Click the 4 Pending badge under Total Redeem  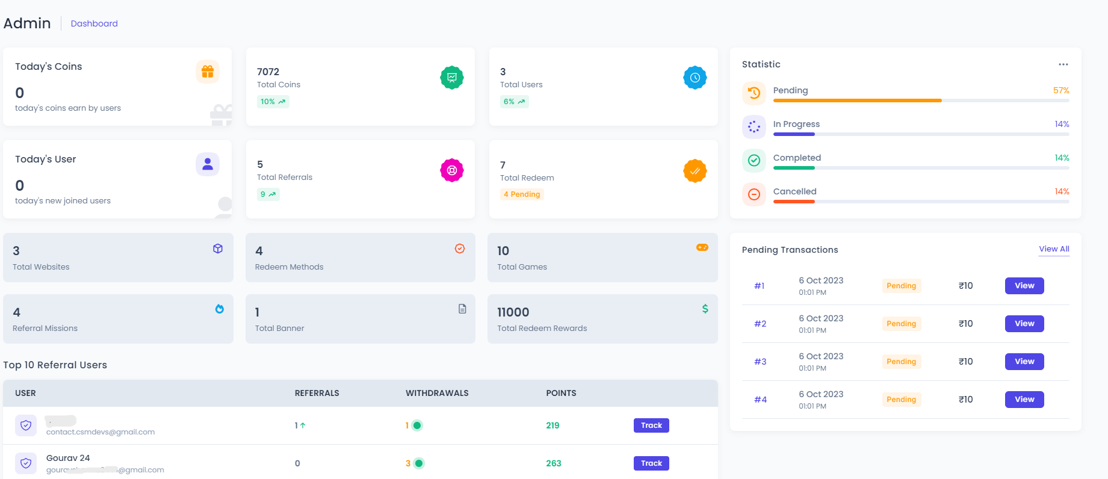click(522, 194)
